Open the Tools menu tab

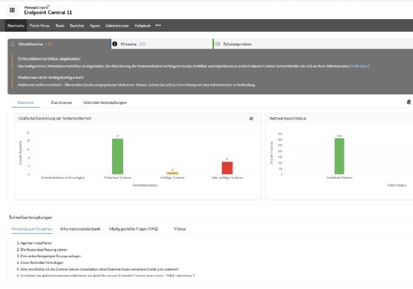(x=60, y=26)
